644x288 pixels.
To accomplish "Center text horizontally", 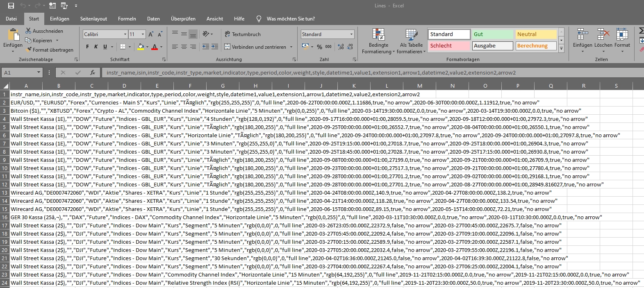I will coord(184,47).
